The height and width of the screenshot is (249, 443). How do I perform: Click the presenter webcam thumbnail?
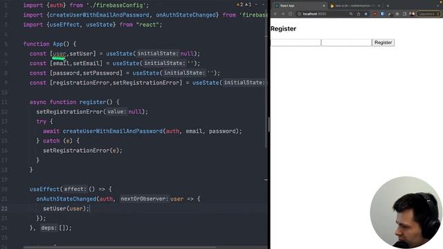[406, 212]
